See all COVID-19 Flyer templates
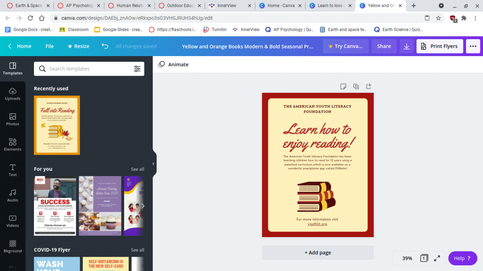 click(x=137, y=250)
